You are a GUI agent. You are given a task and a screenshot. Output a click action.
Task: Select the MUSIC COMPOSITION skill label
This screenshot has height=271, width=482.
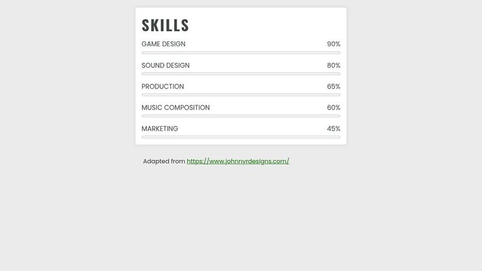coord(175,107)
